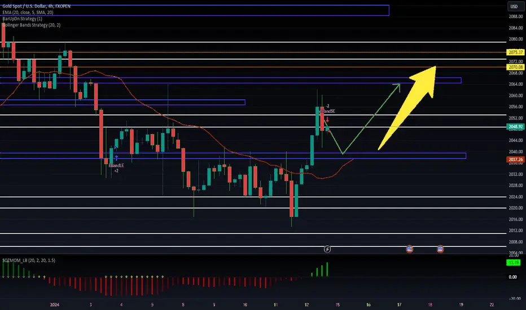Viewport: 526px width, 310px height.
Task: Click the green 2048.92 current price label
Action: point(516,127)
